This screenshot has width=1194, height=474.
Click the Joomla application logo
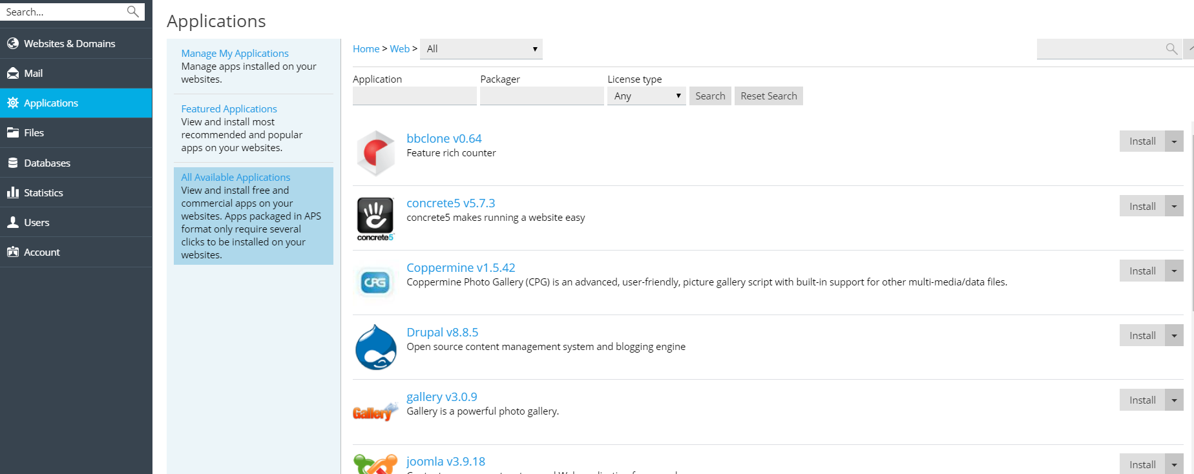click(375, 464)
